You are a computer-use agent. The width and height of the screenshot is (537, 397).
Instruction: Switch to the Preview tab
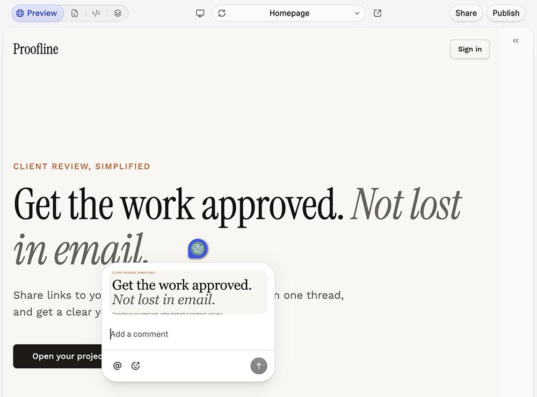(38, 13)
